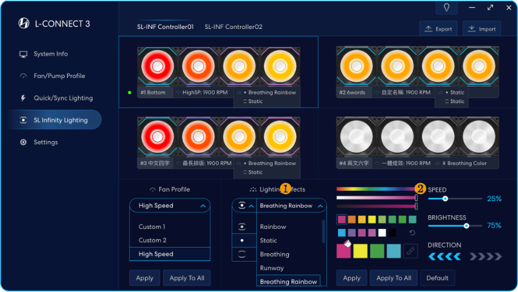Open System Info from the sidebar

50,54
